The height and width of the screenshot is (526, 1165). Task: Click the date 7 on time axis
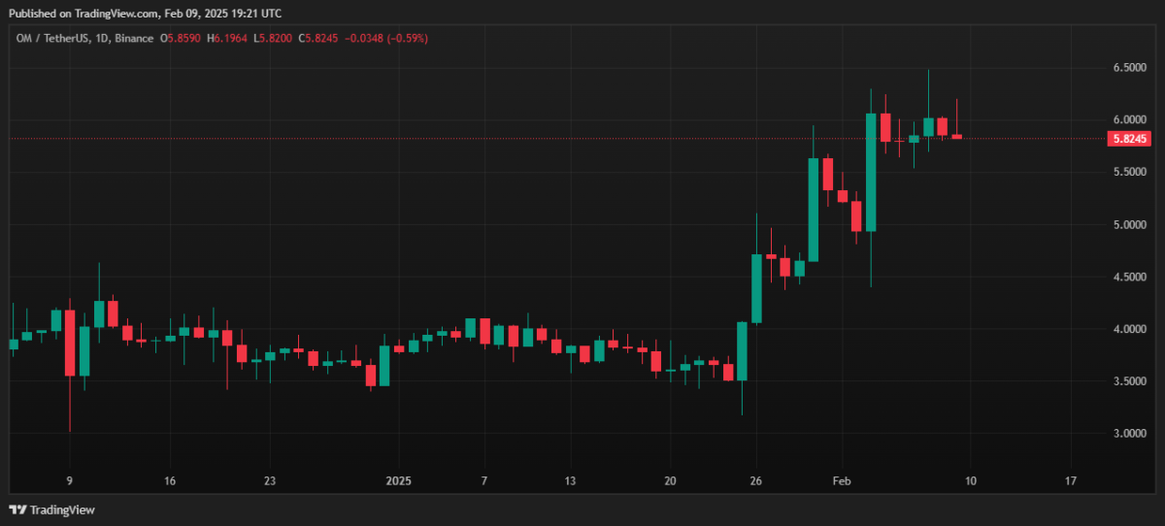click(483, 480)
